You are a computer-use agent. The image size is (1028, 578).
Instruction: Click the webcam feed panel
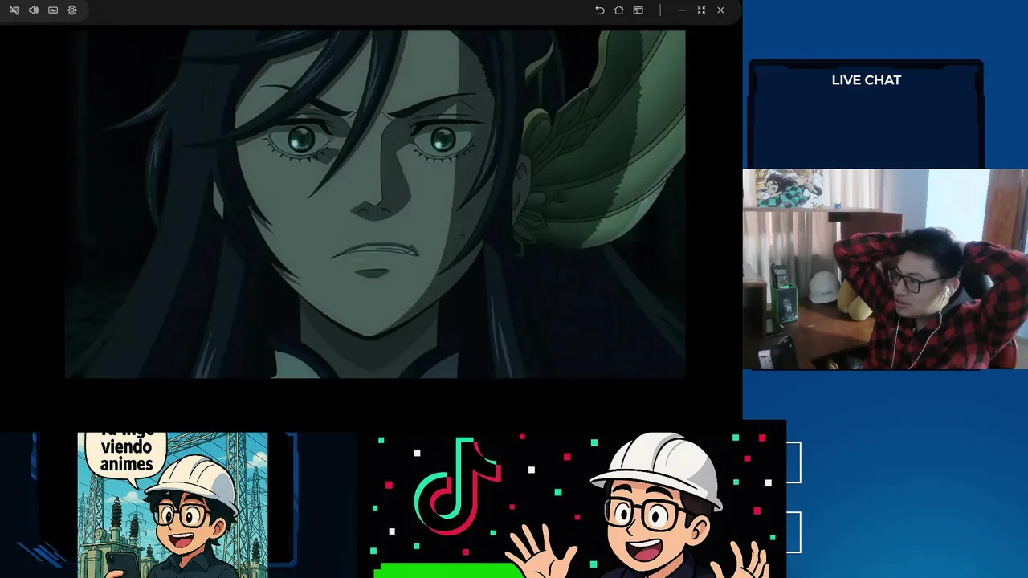885,269
